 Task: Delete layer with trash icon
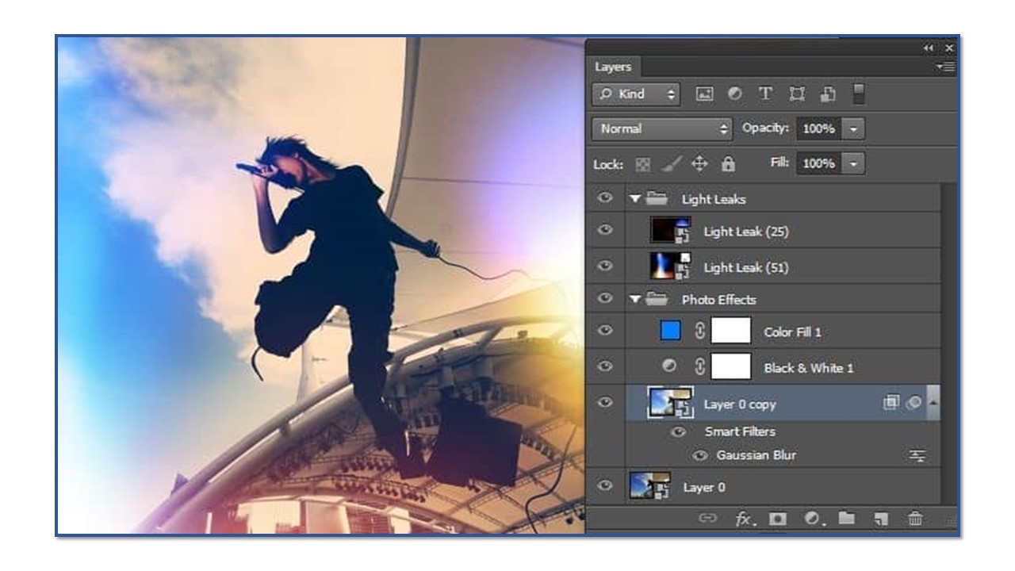(915, 519)
